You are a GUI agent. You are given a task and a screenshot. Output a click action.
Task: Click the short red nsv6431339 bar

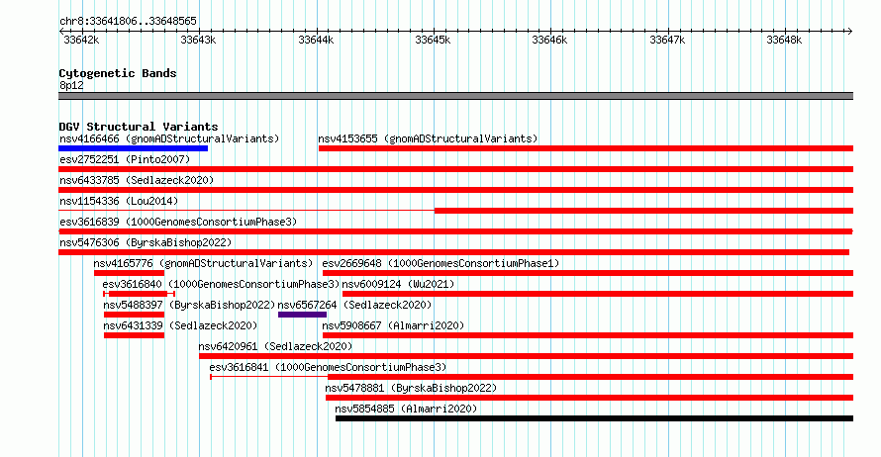pyautogui.click(x=135, y=335)
